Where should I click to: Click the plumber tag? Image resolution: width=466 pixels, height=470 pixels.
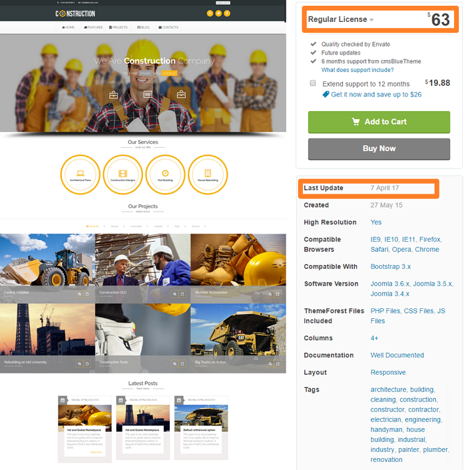435,449
